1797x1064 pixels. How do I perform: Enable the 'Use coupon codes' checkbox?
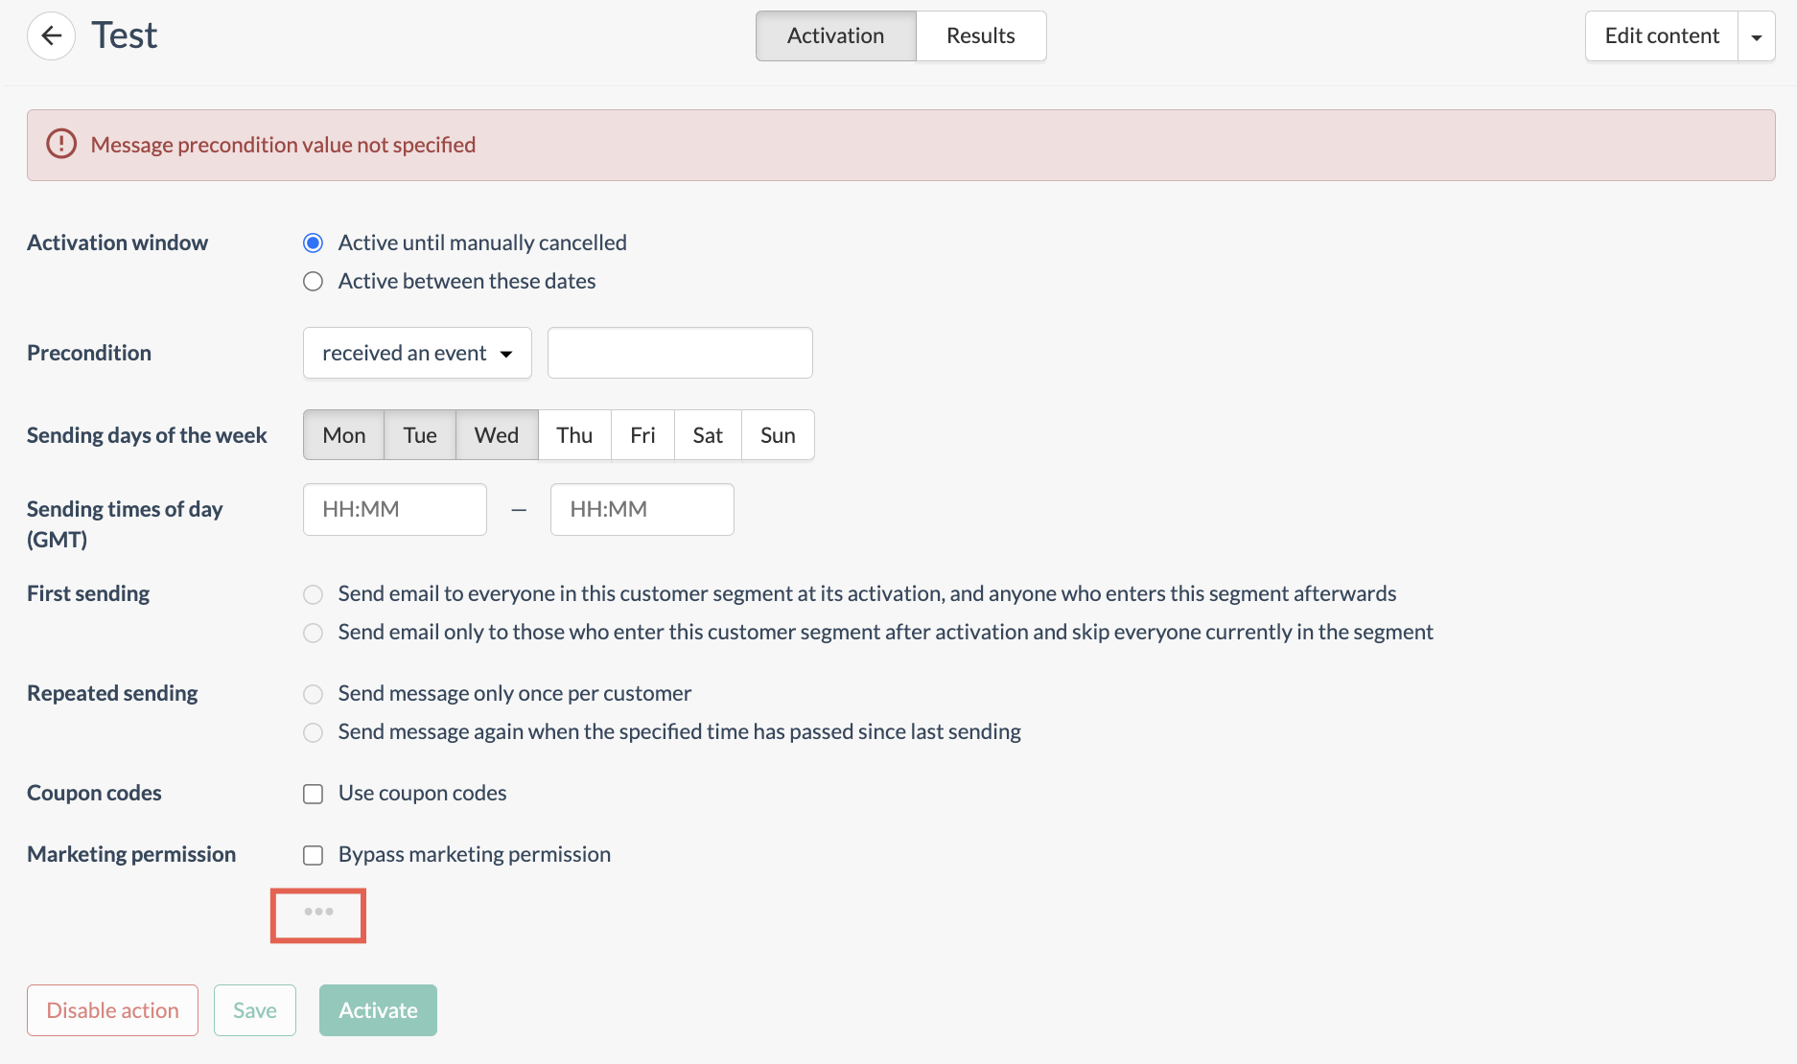pos(314,794)
